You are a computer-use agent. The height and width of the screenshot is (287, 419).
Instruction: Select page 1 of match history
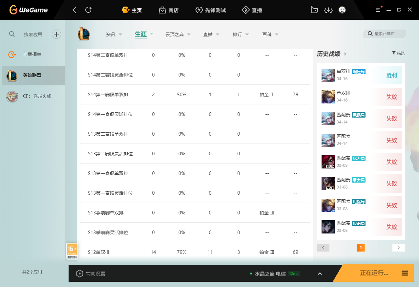[361, 248]
